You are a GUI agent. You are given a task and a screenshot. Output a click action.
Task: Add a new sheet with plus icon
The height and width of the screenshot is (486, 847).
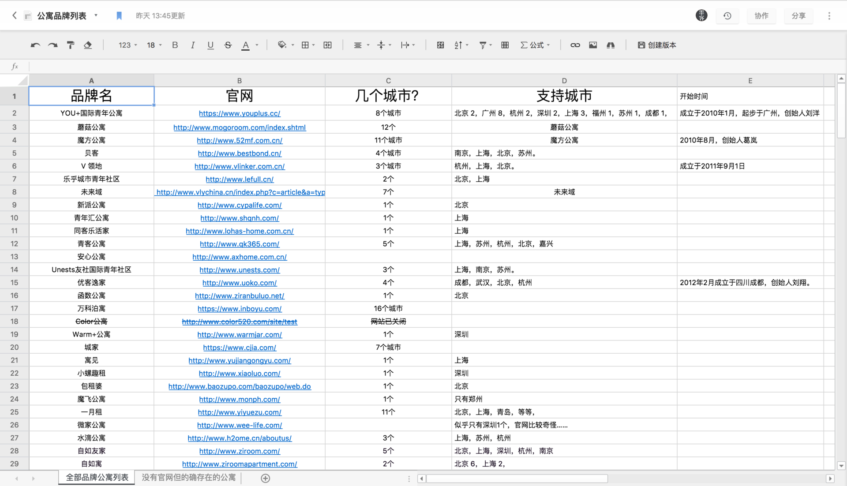(265, 478)
